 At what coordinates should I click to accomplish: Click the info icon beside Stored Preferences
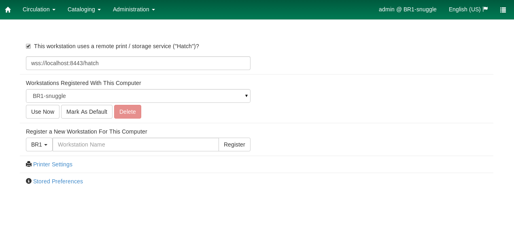pyautogui.click(x=29, y=181)
